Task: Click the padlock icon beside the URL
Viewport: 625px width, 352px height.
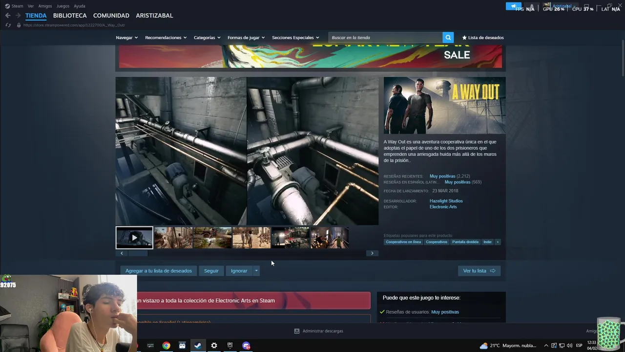Action: [x=19, y=25]
